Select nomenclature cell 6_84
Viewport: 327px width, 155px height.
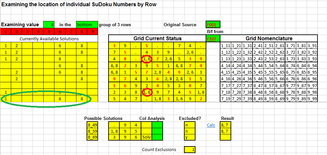pyautogui.click(x=301, y=66)
